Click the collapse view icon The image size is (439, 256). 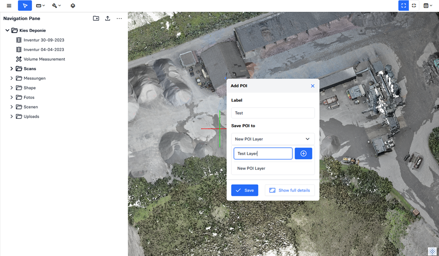tap(414, 6)
